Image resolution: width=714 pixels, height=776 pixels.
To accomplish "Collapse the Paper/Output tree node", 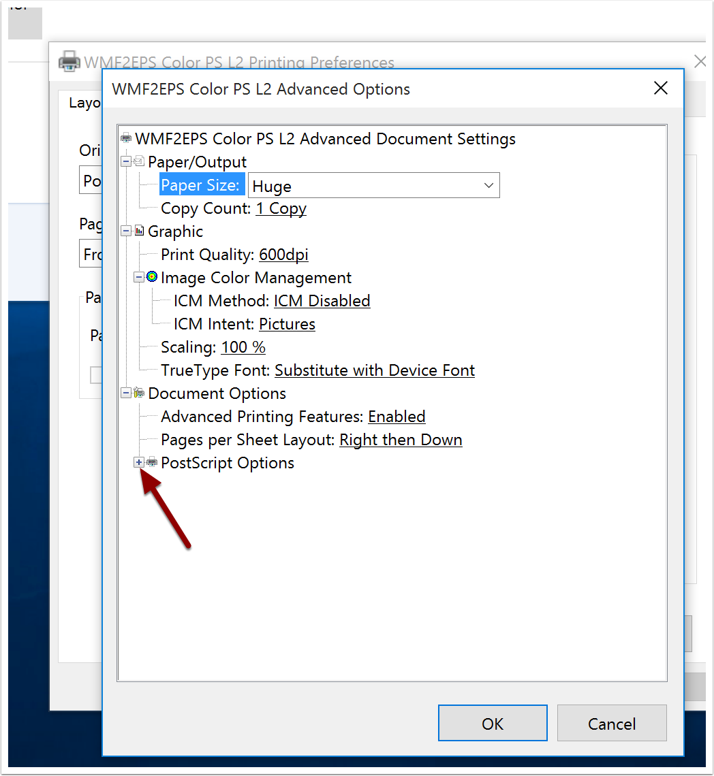I will pos(126,162).
